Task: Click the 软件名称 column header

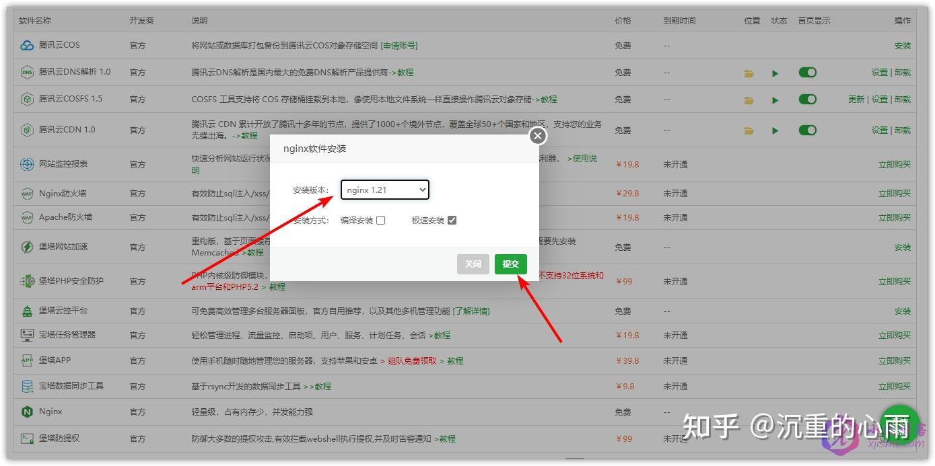Action: (35, 21)
